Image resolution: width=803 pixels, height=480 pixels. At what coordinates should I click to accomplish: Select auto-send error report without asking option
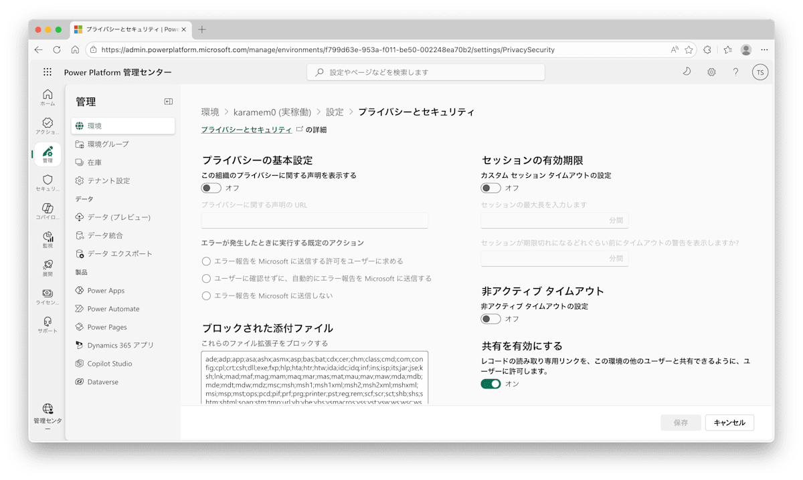pyautogui.click(x=207, y=278)
